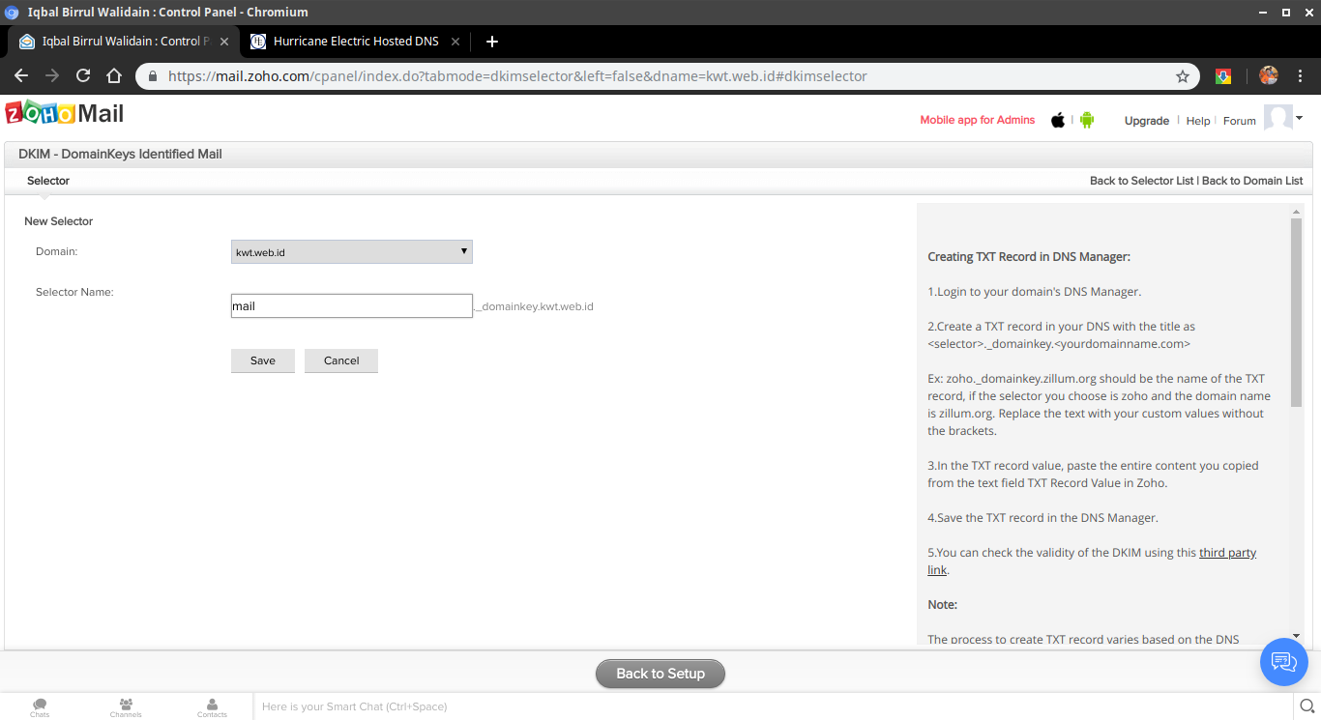Go to Back to Selector List

pos(1141,181)
